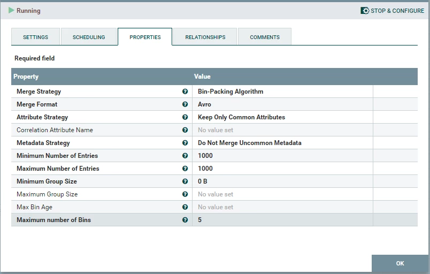Select the Attribute Strategy property name
Viewport: 430px width, 274px height.
(x=42, y=117)
